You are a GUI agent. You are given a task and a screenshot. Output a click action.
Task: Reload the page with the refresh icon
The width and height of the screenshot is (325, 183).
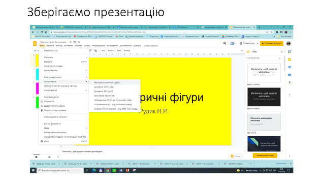pos(42,32)
